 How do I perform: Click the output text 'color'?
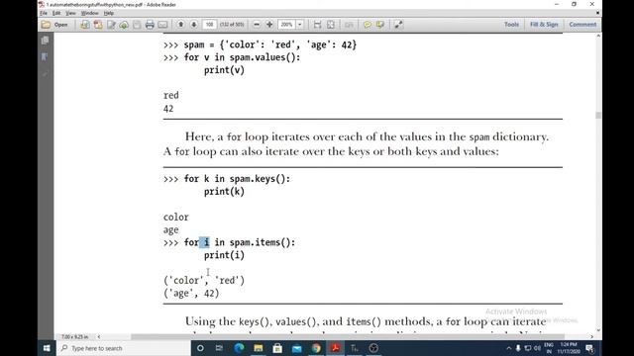click(176, 217)
